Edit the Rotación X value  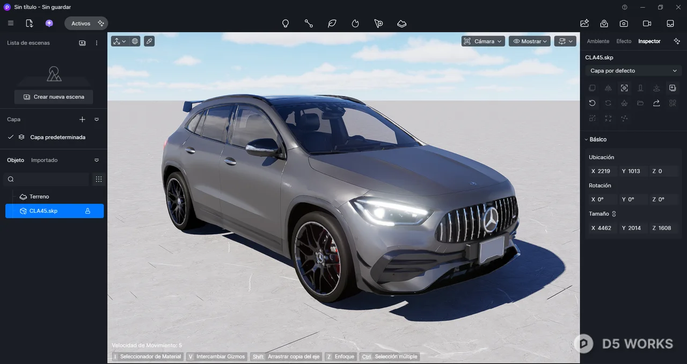(x=602, y=199)
